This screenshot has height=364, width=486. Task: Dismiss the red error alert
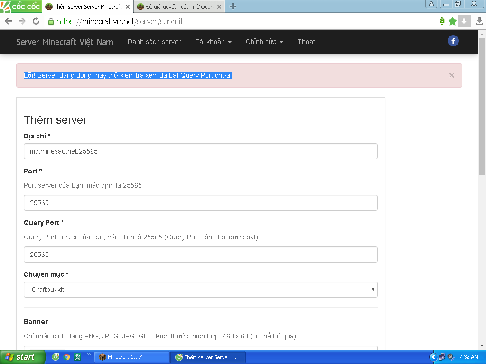452,75
